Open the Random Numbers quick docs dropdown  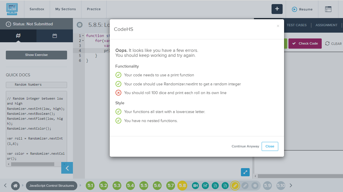pyautogui.click(x=36, y=85)
